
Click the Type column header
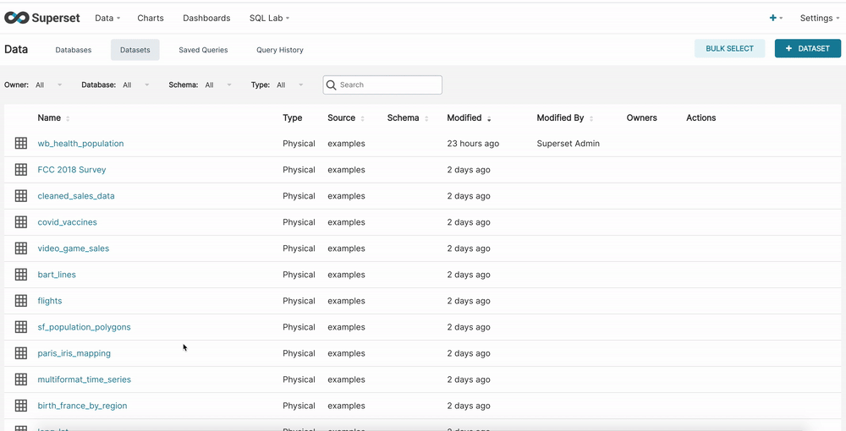pyautogui.click(x=293, y=118)
